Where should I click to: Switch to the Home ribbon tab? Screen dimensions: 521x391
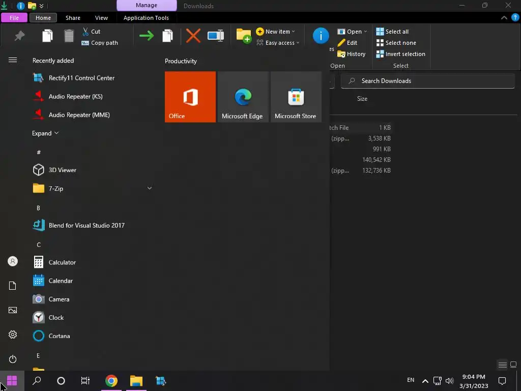tap(43, 18)
